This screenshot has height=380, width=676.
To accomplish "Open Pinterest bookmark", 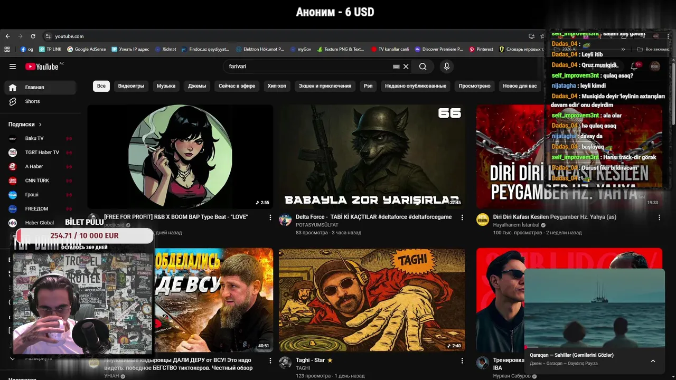I will [481, 49].
